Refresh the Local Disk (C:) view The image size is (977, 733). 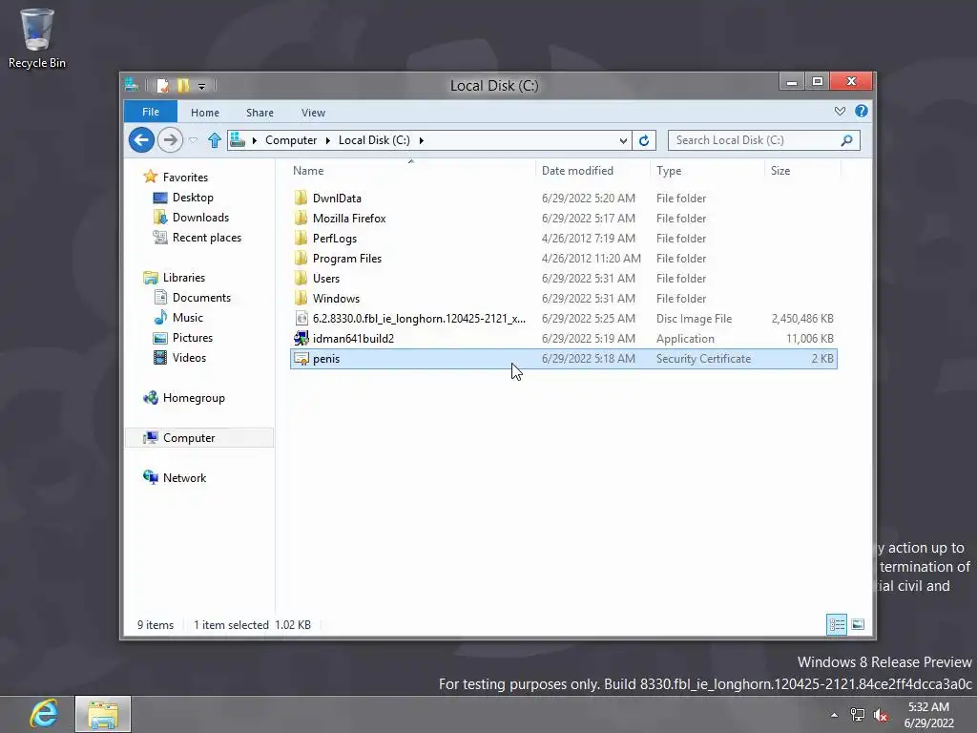point(644,140)
